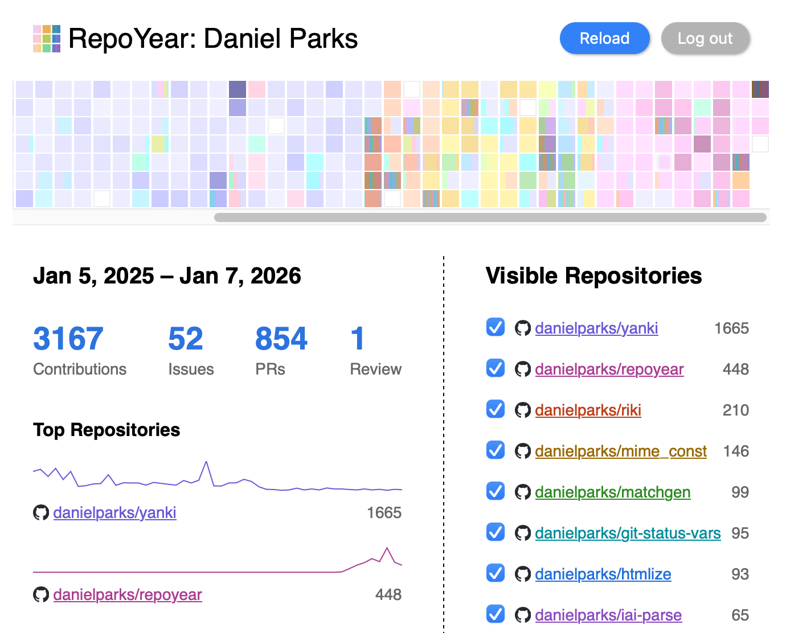Click GitHub icon beside repoyear in Top Repositories
Viewport: 786px width, 633px height.
click(41, 594)
